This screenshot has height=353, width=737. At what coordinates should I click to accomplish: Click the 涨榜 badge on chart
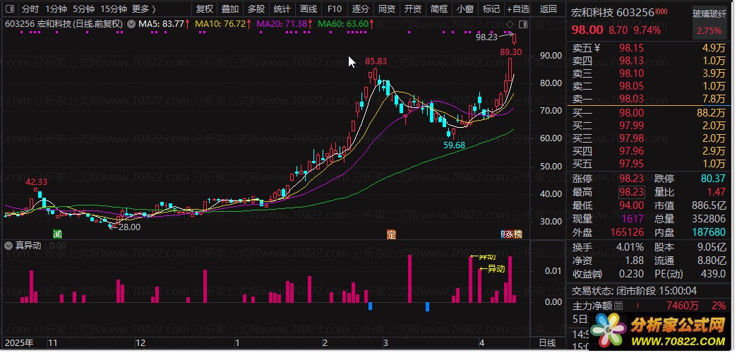514,234
